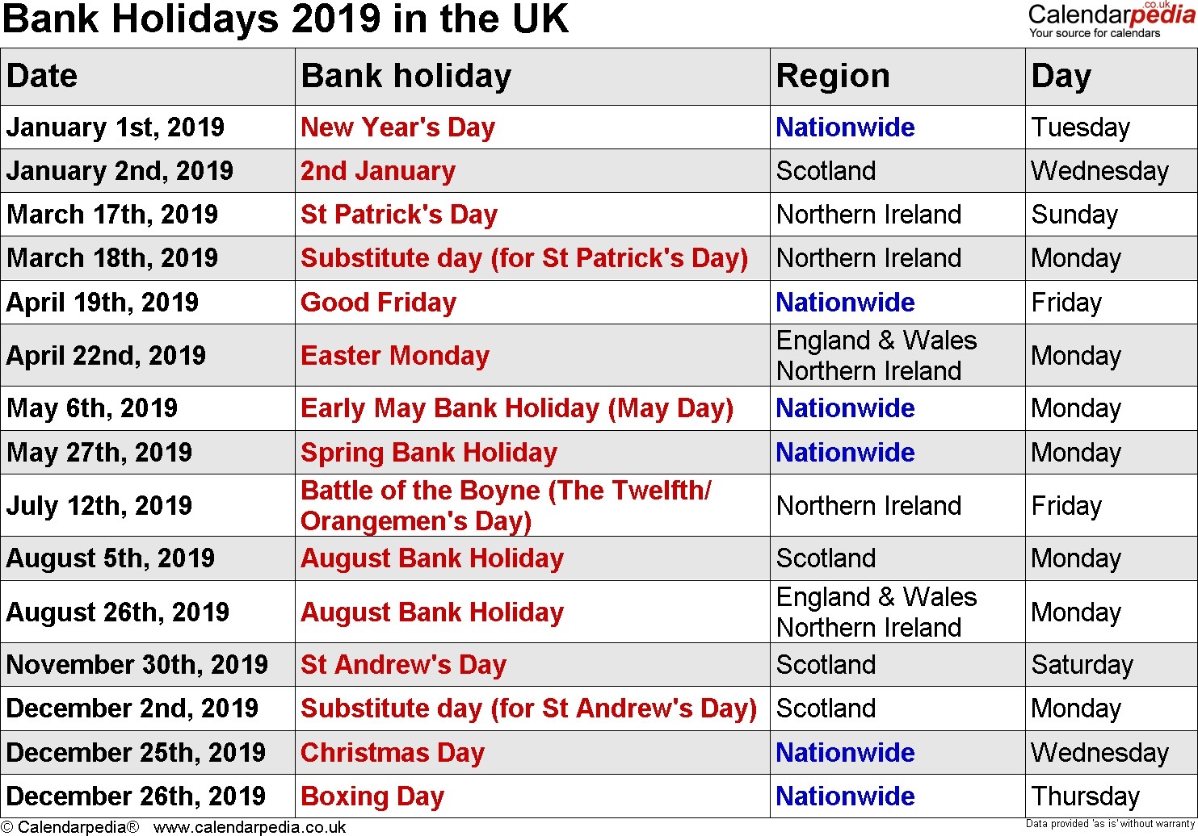The width and height of the screenshot is (1198, 836).
Task: Click the Region column header
Action: (833, 76)
